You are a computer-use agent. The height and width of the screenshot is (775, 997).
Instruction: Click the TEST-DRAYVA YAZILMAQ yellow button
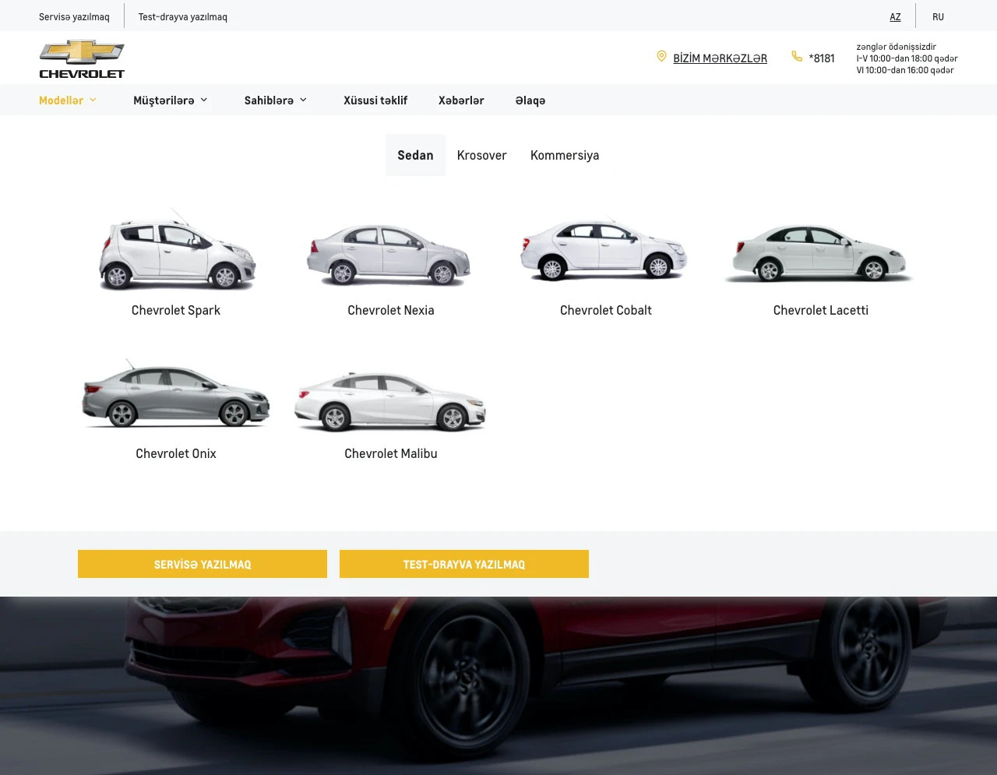pyautogui.click(x=463, y=564)
